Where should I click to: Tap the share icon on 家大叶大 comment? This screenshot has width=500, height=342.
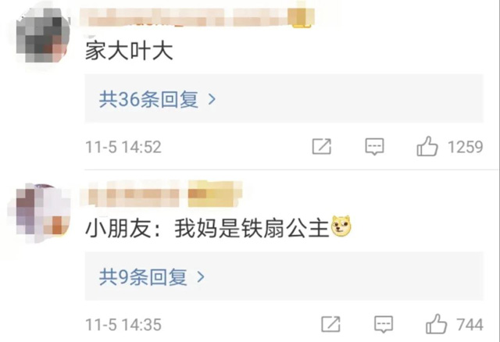pyautogui.click(x=321, y=147)
